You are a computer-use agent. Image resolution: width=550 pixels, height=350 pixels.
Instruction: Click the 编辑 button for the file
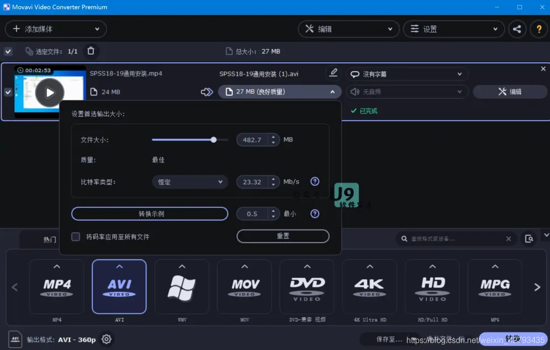click(510, 92)
